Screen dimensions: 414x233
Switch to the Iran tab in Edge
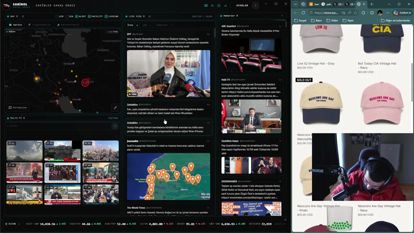[x=314, y=4]
